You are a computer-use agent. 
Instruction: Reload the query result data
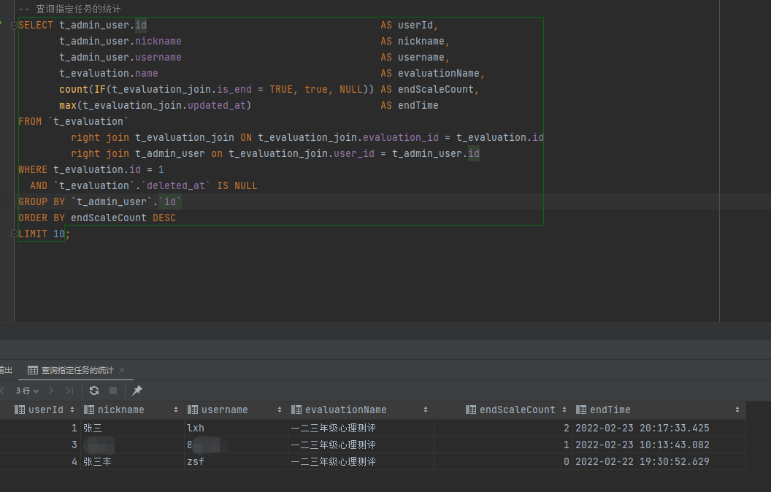pos(94,390)
